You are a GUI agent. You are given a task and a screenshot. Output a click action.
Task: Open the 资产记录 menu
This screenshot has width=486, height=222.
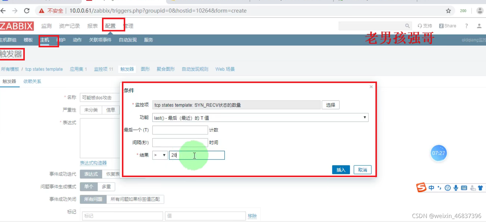(70, 26)
